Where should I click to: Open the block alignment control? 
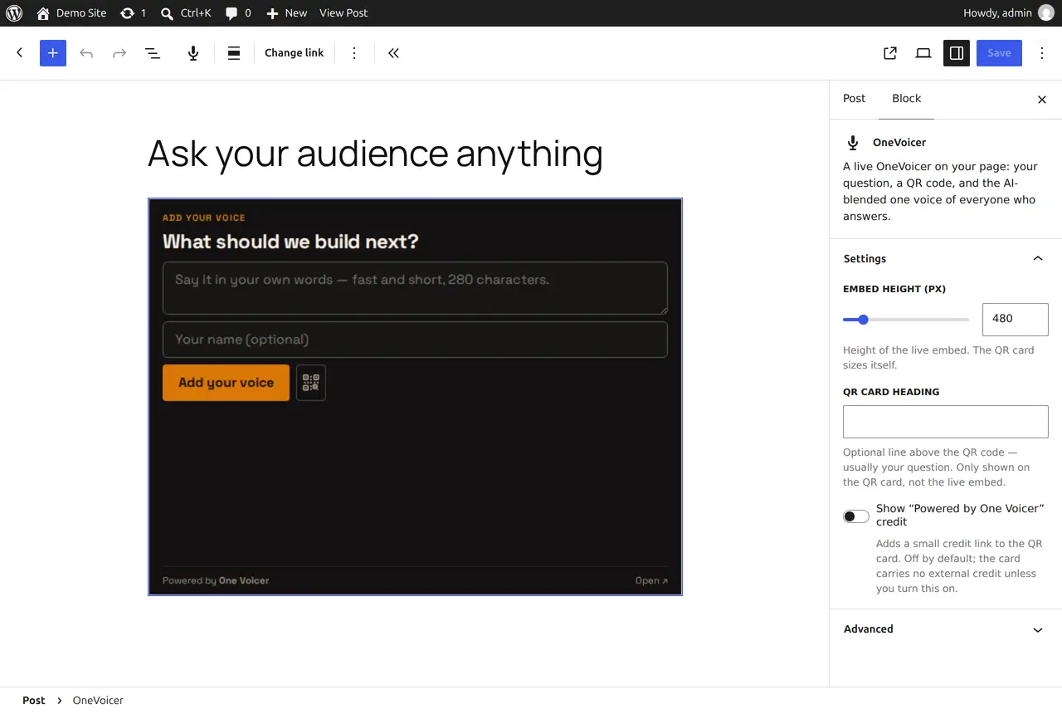coord(234,53)
